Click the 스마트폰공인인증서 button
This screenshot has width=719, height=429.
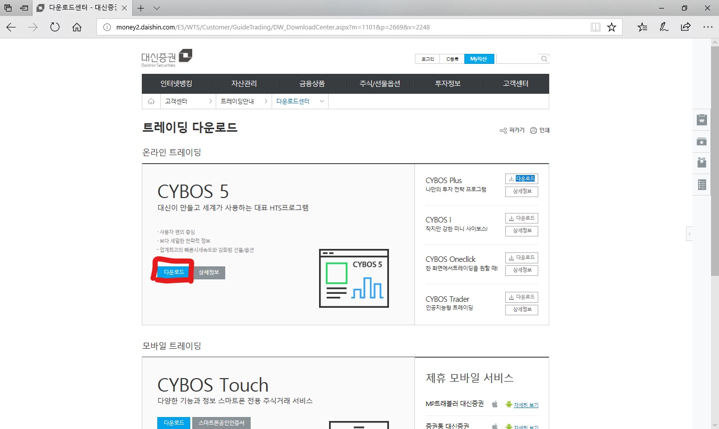point(221,423)
